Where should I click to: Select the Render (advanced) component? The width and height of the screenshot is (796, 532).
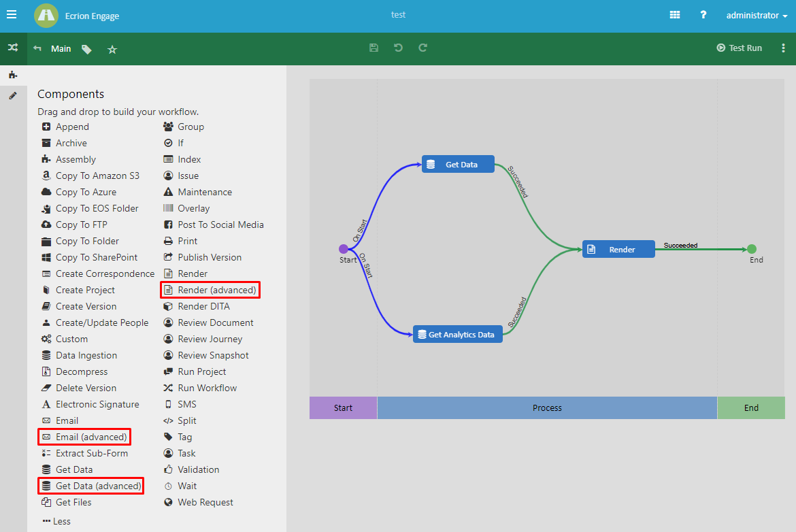pos(210,290)
